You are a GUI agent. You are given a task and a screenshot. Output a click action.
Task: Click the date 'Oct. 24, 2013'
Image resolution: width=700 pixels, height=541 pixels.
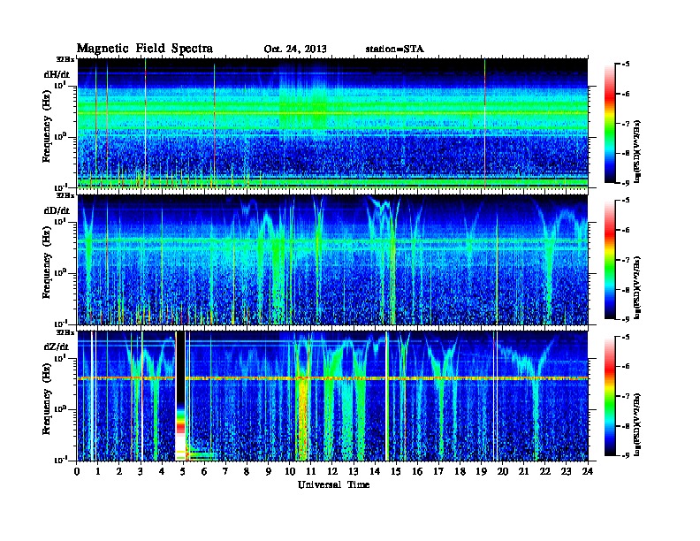point(295,50)
